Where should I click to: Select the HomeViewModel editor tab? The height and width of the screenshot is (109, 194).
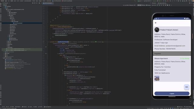coord(48,3)
